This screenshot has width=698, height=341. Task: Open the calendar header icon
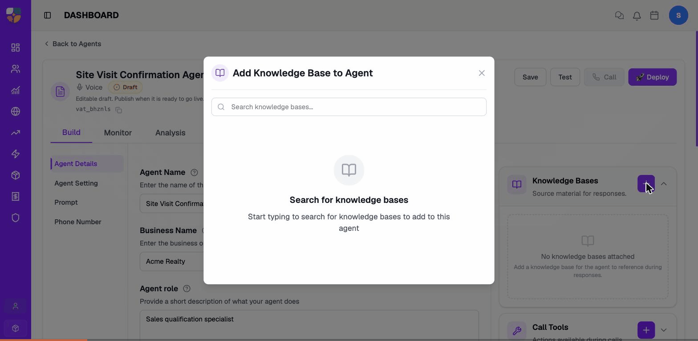click(x=654, y=16)
